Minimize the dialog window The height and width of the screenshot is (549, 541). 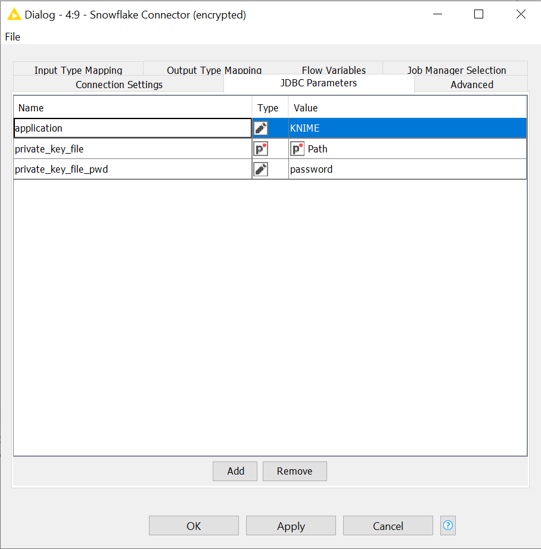tap(438, 14)
